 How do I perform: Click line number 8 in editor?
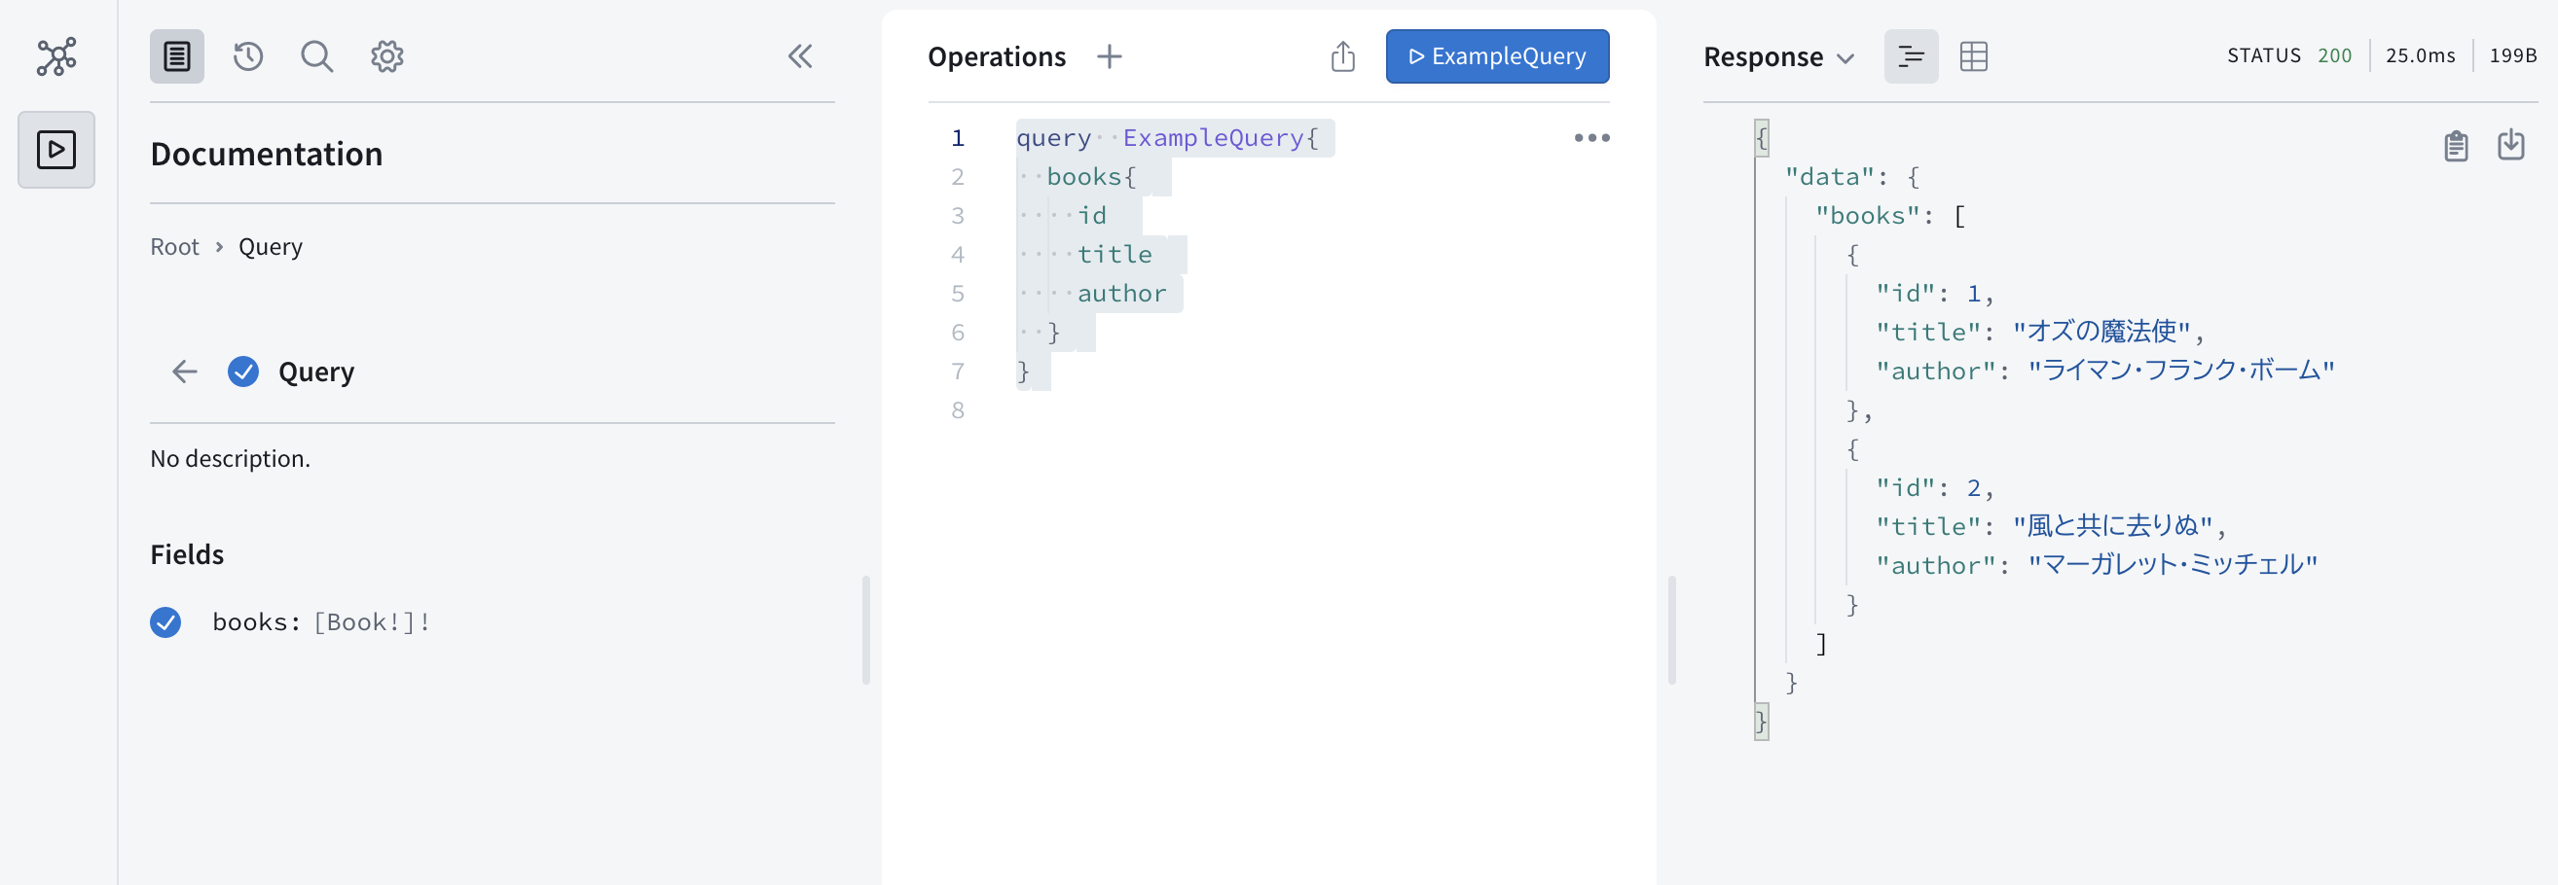957,410
